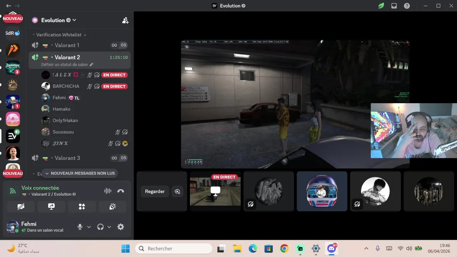Open the Help question mark icon
The image size is (457, 257).
pos(407,6)
